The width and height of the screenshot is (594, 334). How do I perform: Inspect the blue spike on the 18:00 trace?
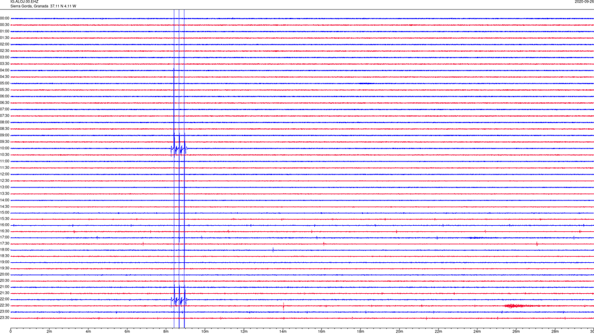pos(273,249)
